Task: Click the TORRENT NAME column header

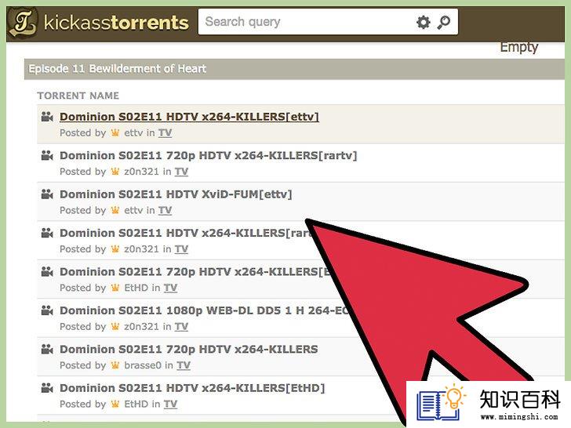Action: 78,96
